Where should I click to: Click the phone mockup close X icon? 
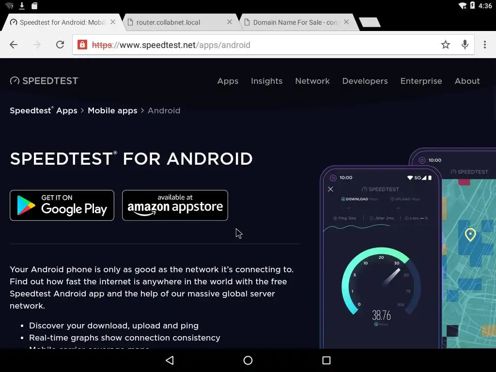pyautogui.click(x=330, y=189)
